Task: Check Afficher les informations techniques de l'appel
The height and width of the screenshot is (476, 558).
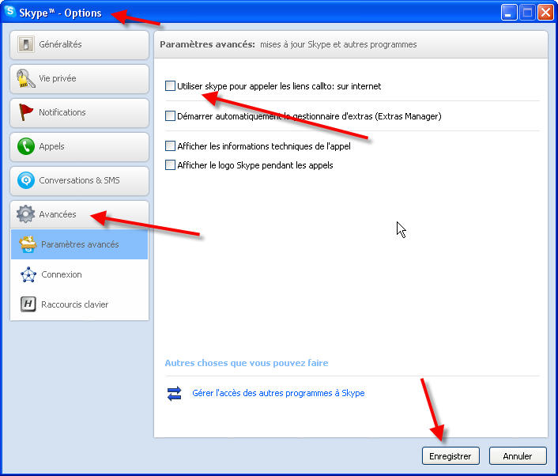Action: pyautogui.click(x=170, y=146)
